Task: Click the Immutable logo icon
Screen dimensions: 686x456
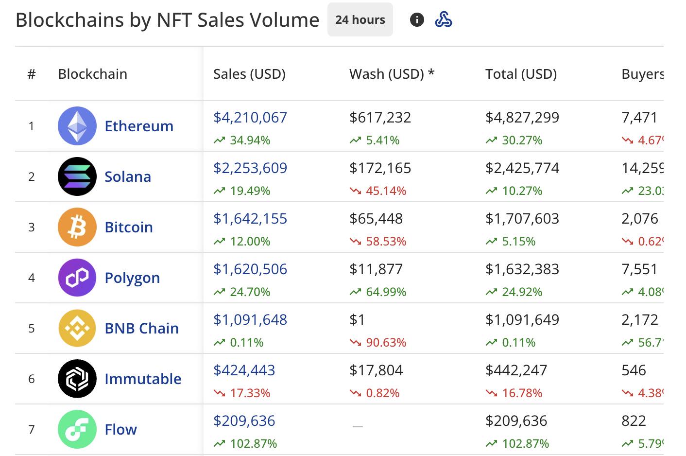Action: coord(77,379)
